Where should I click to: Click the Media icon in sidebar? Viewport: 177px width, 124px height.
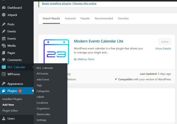click(3, 46)
